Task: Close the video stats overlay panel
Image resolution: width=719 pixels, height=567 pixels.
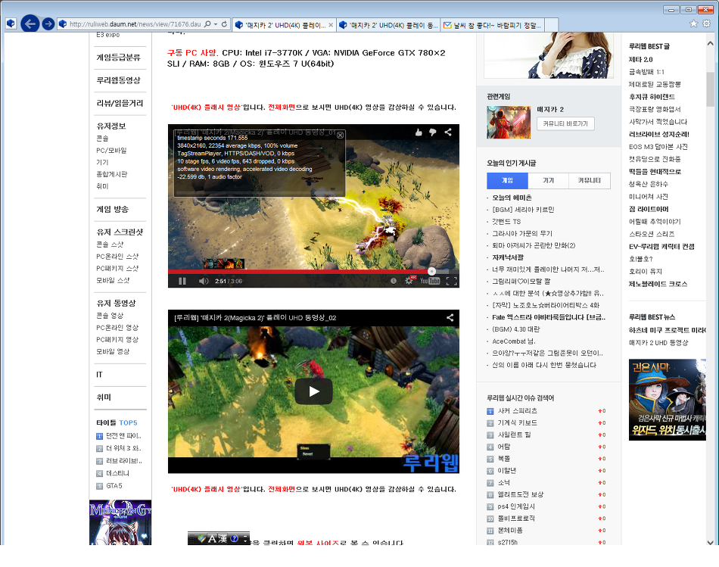Action: (340, 135)
